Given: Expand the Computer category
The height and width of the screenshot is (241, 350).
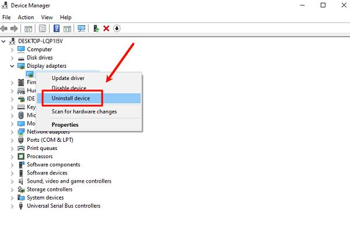Looking at the screenshot, I should point(12,50).
